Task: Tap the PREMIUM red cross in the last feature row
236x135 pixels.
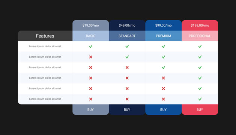Action: pos(164,99)
